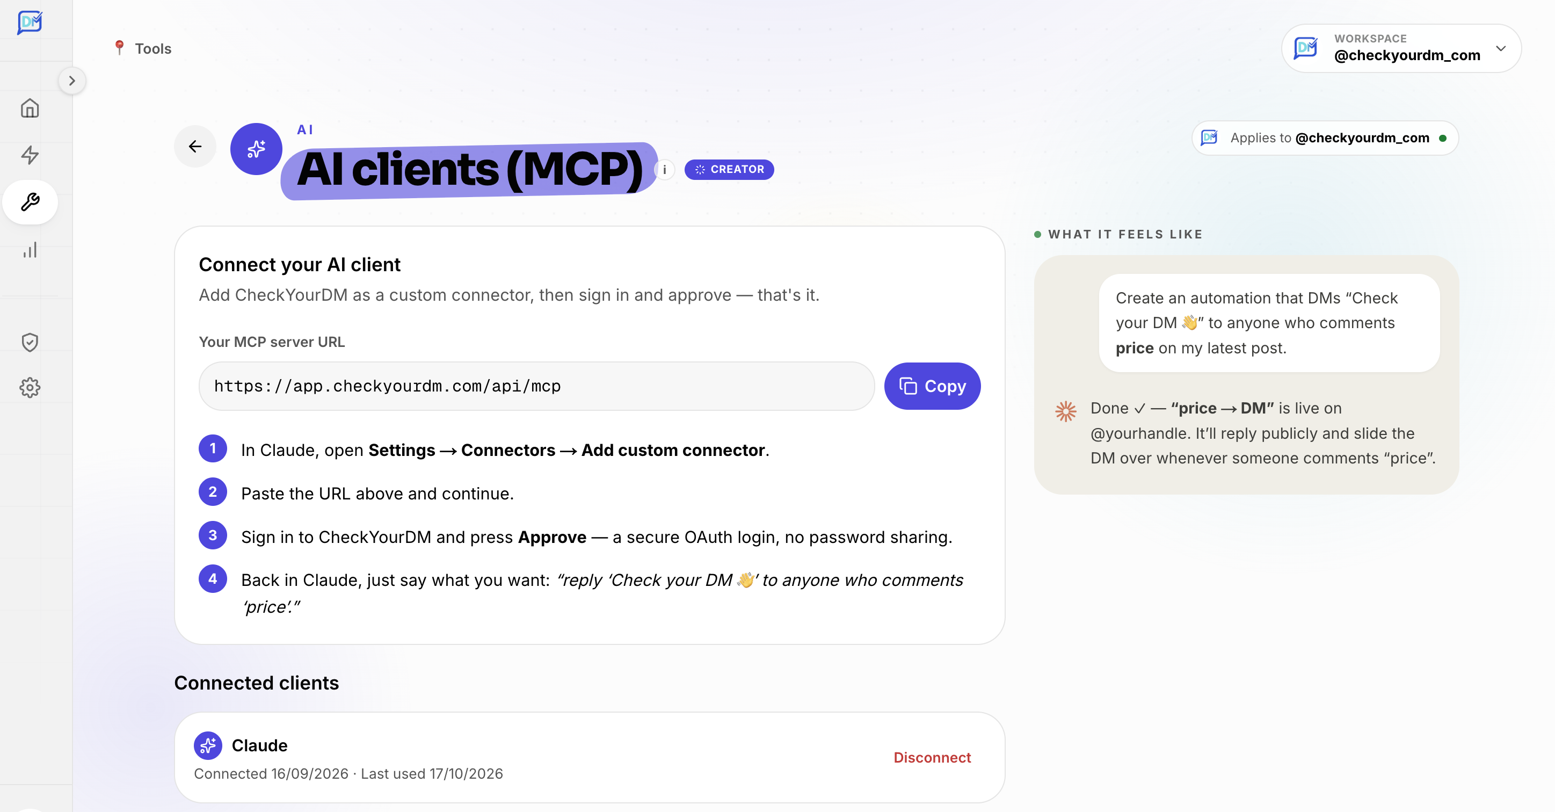
Task: Click the AI clients (MCP) page title
Action: [x=470, y=170]
